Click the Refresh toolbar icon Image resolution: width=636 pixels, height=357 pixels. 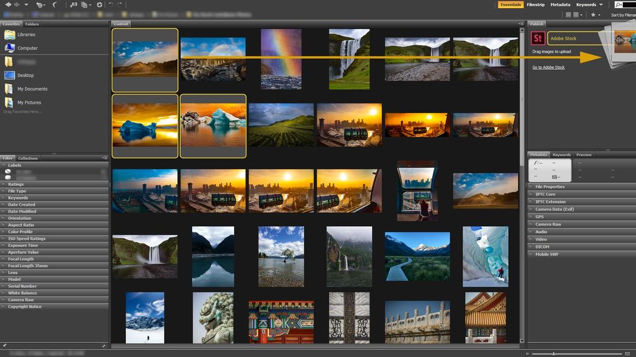pos(40,4)
